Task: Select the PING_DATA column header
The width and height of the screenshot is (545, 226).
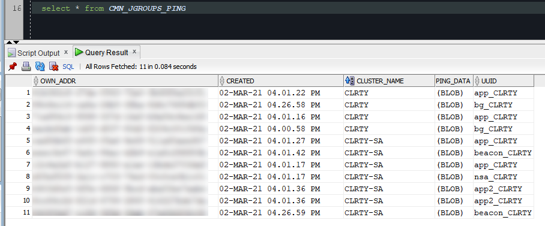Action: (x=454, y=81)
